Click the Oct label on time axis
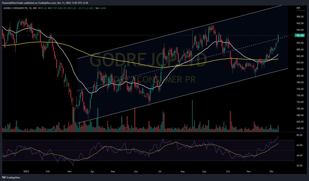 (228, 171)
